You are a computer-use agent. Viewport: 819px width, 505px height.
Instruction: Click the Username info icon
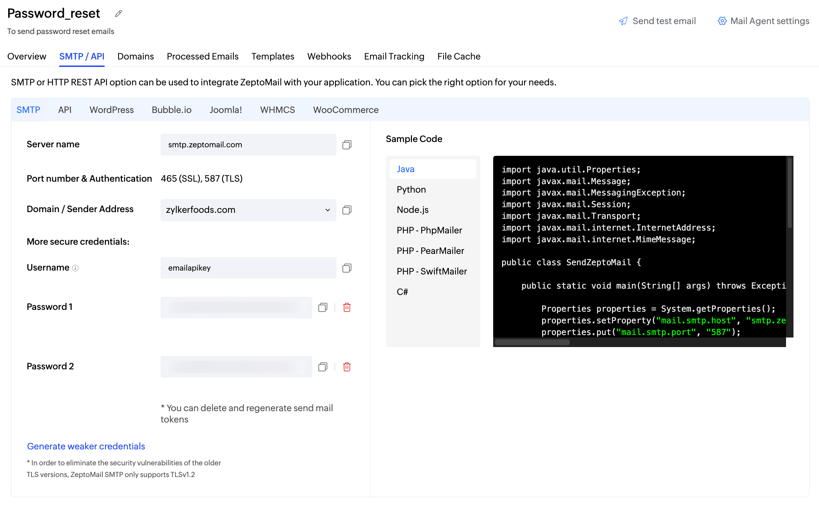tap(75, 268)
